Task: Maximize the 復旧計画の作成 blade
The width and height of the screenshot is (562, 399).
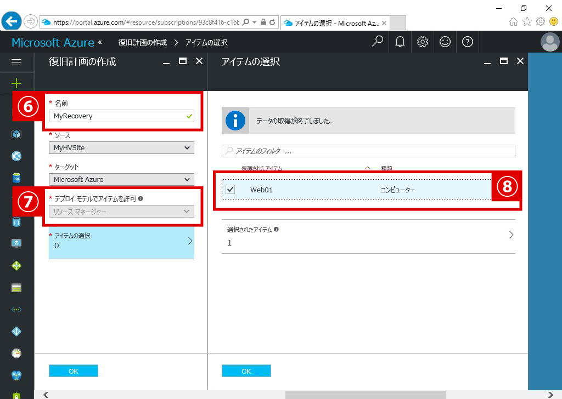Action: tap(183, 61)
